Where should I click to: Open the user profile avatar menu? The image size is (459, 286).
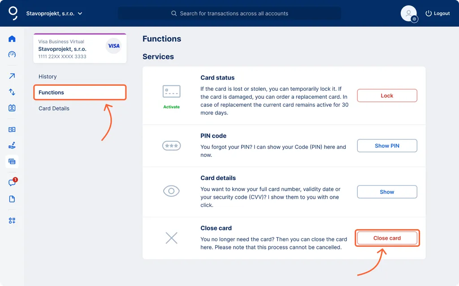[409, 13]
